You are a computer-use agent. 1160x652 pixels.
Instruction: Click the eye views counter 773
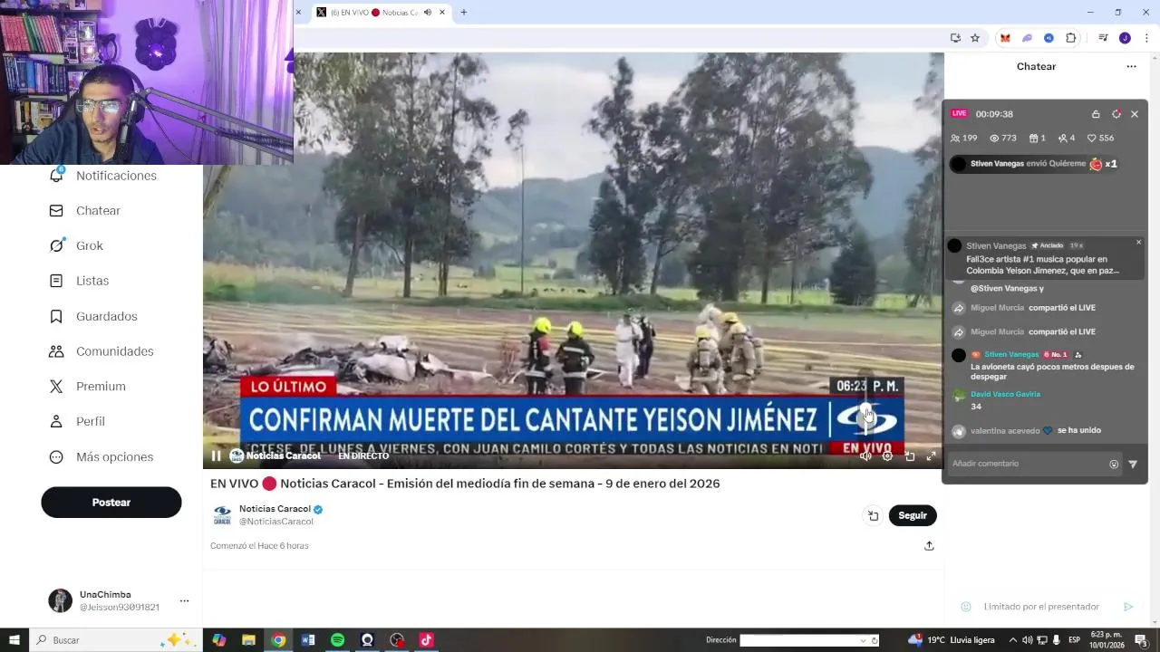(x=1003, y=139)
